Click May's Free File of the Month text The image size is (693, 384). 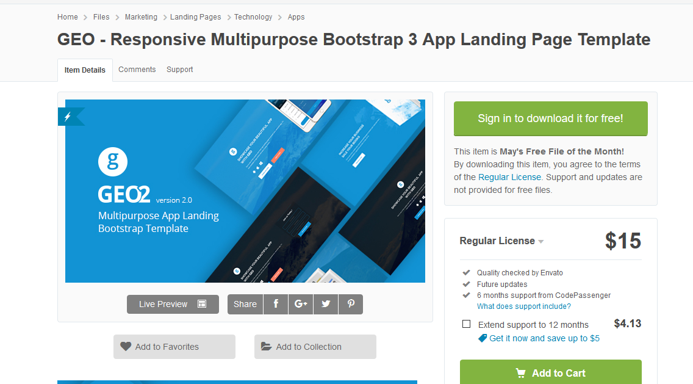point(562,151)
